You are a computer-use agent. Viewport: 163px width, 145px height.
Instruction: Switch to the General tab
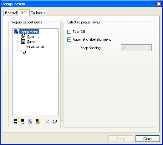[11, 13]
